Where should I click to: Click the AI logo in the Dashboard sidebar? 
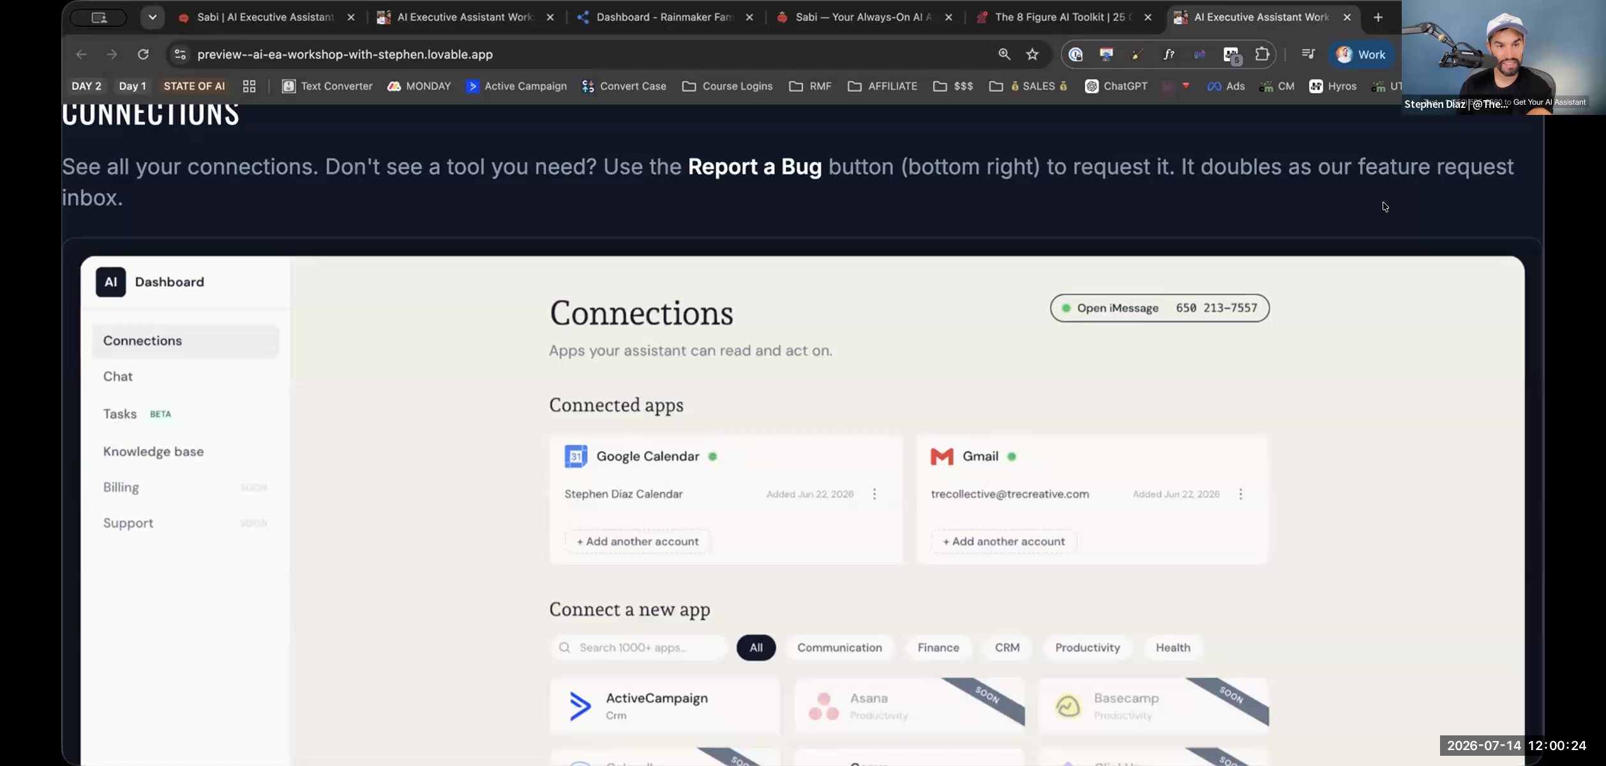pyautogui.click(x=110, y=282)
